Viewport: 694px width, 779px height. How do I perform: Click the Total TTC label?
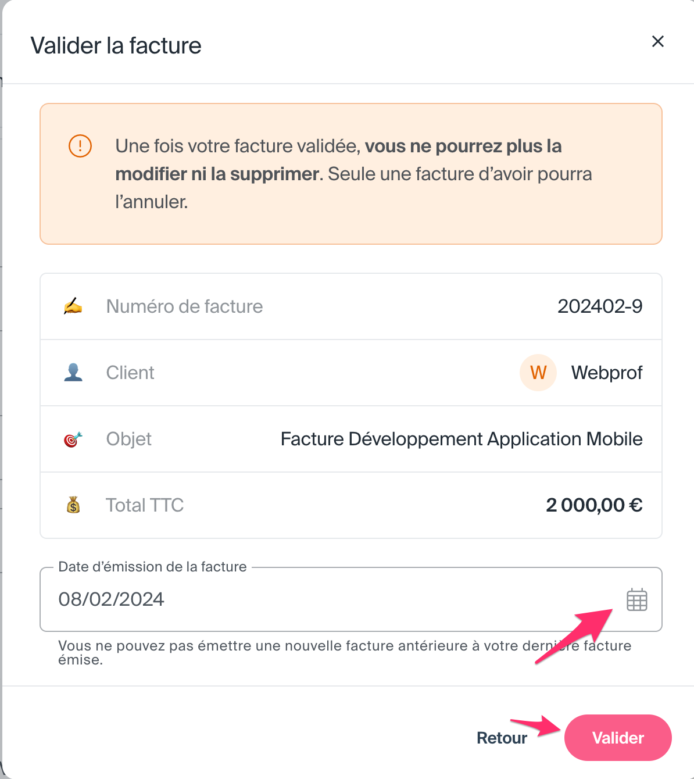[x=145, y=505]
